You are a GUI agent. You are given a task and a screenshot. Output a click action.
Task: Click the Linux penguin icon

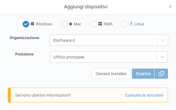click(x=131, y=24)
